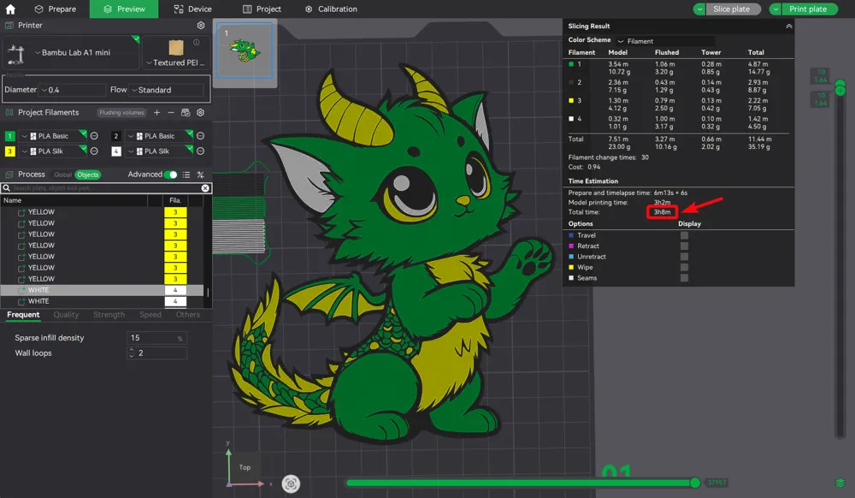Remove filament 3 using its minus circle
The height and width of the screenshot is (498, 855).
[x=94, y=151]
